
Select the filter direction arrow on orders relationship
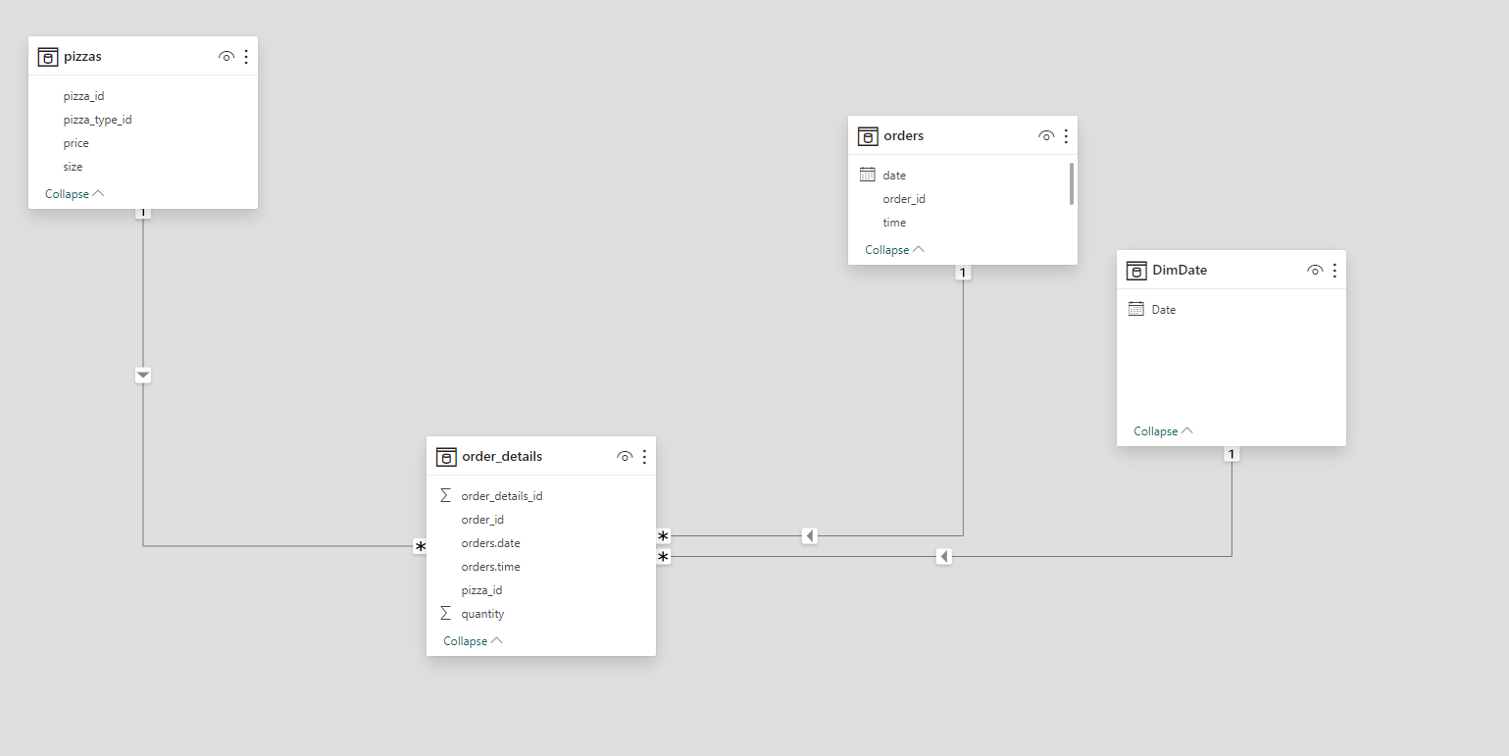click(809, 535)
